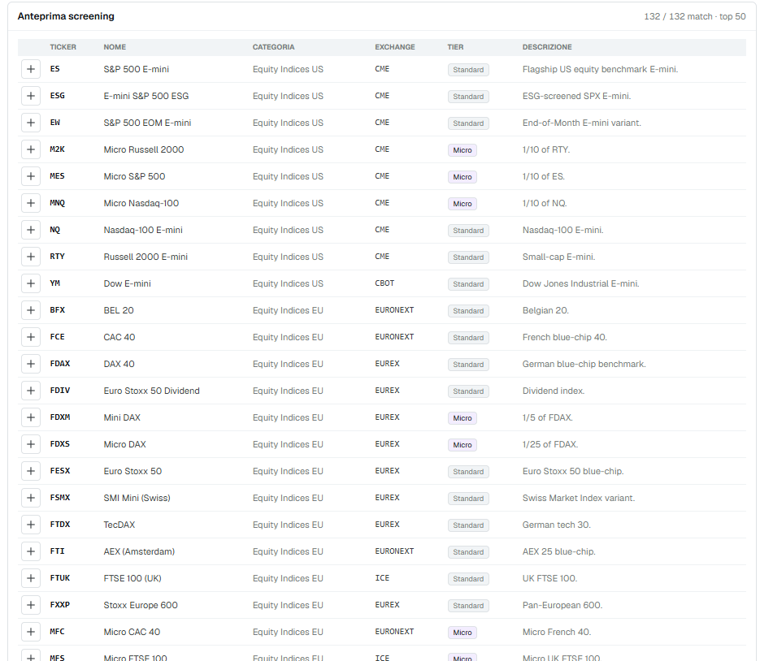
Task: Click plus icon next to MFC Micro CAC 40
Action: tap(31, 632)
